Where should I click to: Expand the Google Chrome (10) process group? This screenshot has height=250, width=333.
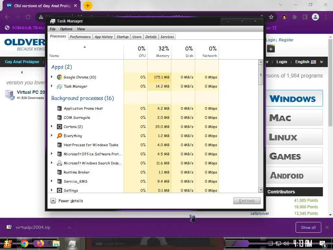[52, 77]
